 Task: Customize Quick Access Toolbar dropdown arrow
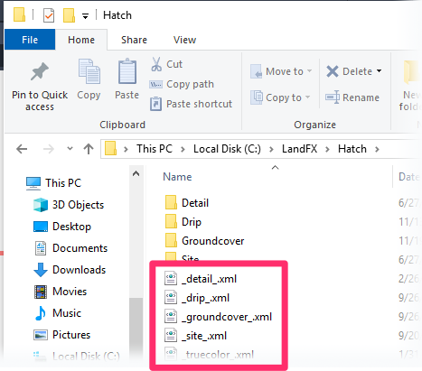click(86, 16)
